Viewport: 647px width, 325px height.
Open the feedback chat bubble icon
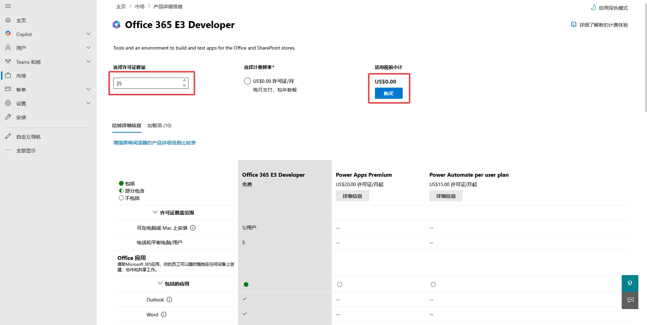click(630, 300)
